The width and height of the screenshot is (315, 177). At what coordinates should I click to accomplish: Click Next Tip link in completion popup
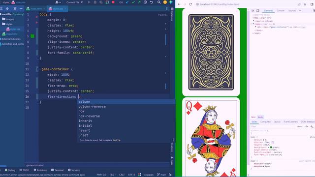coord(117,140)
